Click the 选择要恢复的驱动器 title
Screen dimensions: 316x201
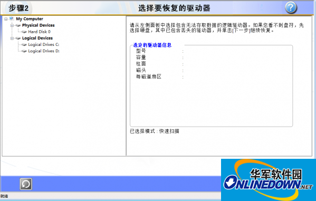(174, 8)
